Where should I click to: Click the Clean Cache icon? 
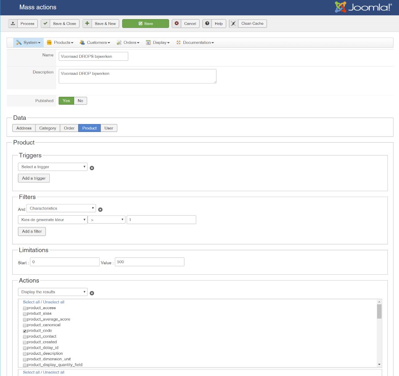pos(234,23)
